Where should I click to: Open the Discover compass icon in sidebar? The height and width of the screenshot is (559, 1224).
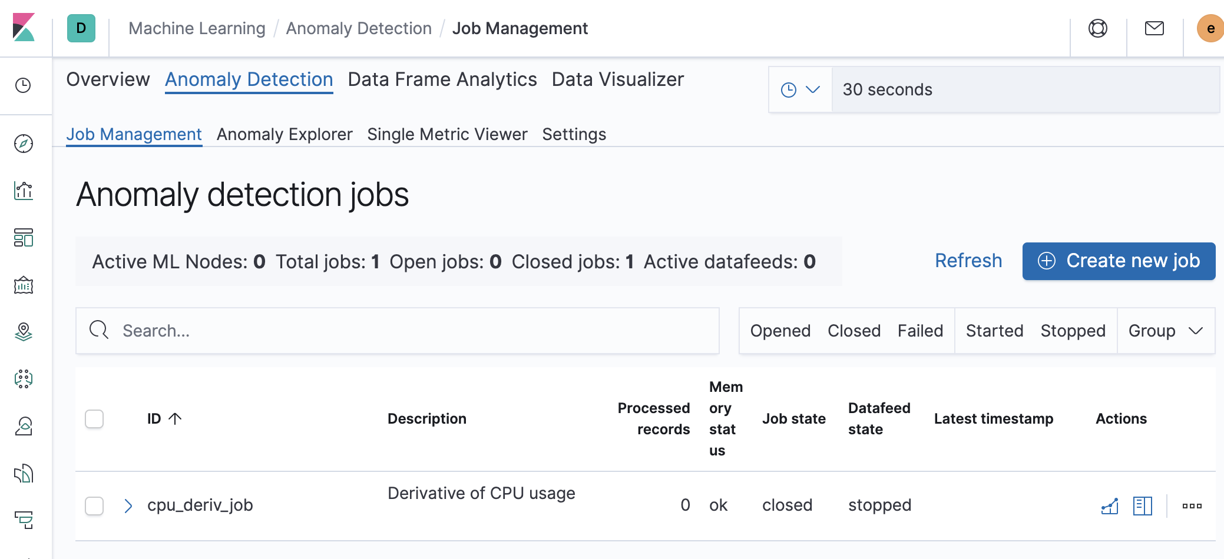pyautogui.click(x=23, y=143)
